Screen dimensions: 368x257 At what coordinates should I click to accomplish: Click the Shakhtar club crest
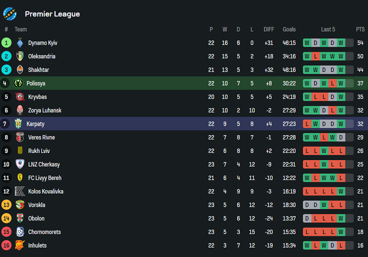point(20,70)
